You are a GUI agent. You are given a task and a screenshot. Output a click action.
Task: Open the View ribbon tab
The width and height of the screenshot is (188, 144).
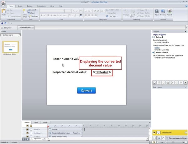coord(52,6)
